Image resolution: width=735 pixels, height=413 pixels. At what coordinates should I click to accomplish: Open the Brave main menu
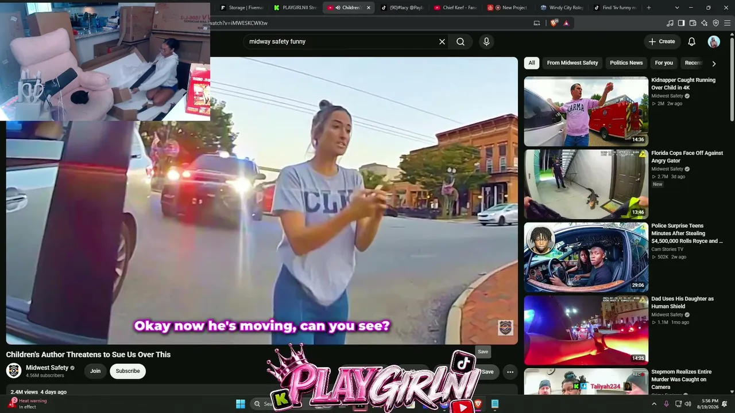coord(728,23)
